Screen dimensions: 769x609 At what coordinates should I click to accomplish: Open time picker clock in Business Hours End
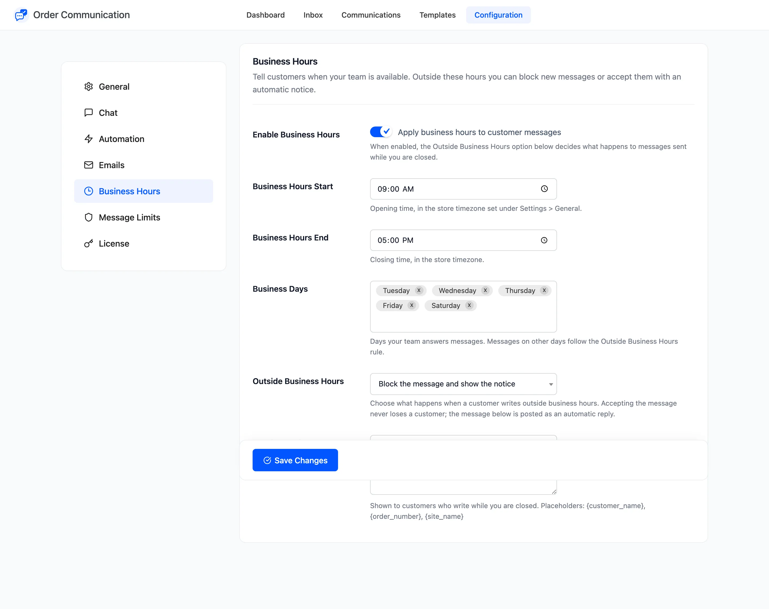click(544, 240)
